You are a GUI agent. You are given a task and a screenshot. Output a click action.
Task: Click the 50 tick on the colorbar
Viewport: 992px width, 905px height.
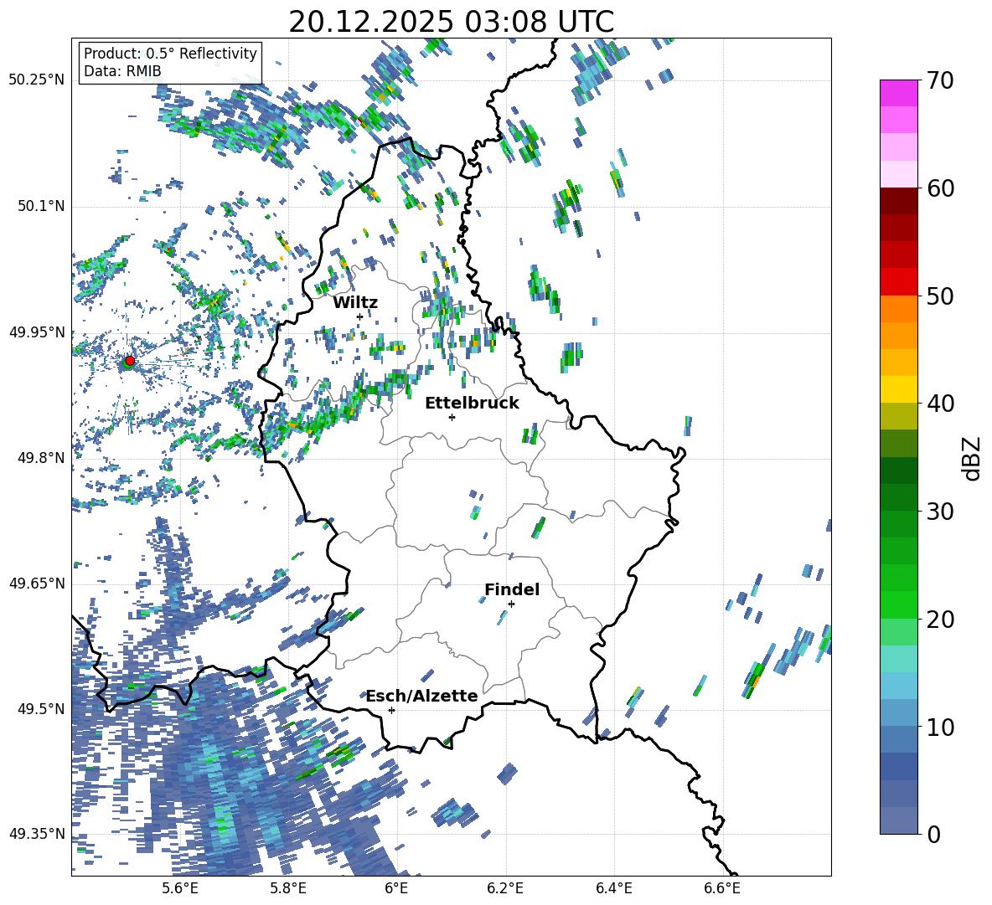[940, 296]
